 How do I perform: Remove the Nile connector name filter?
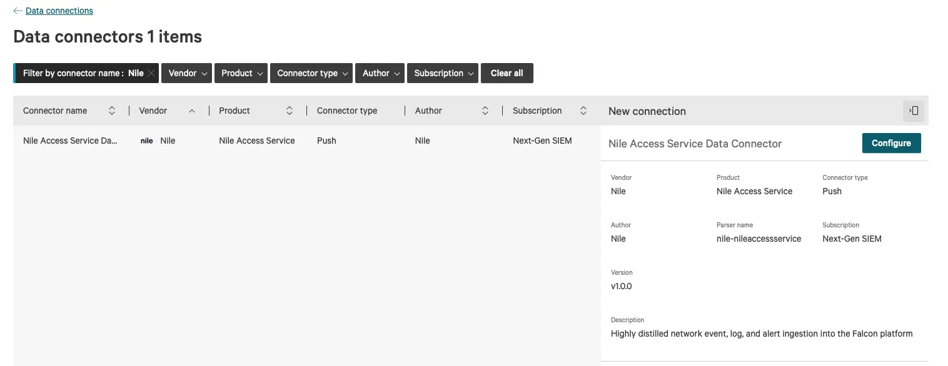(151, 73)
